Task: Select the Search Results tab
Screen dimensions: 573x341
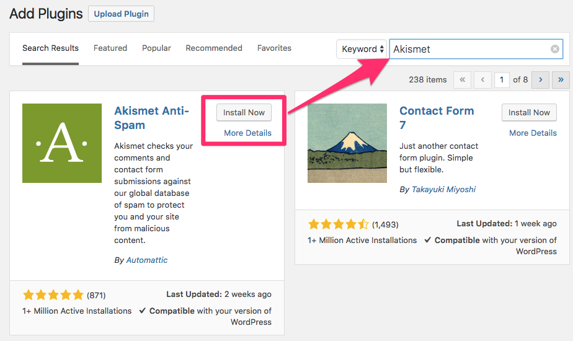Action: tap(50, 48)
